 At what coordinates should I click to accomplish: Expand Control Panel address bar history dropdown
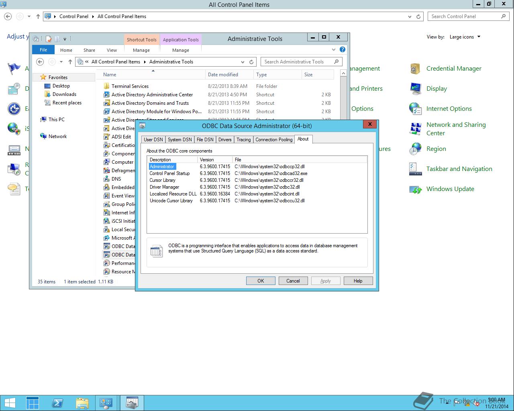click(410, 16)
